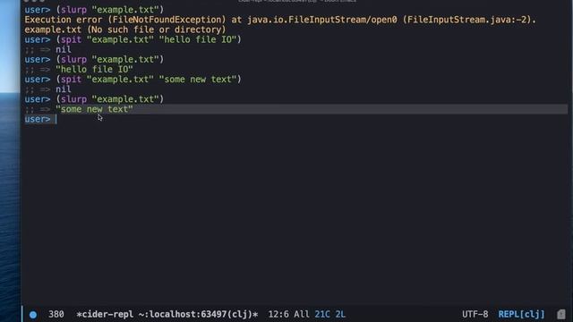Click the 12:6 line and column indicator
573x322 pixels.
[x=278, y=314]
